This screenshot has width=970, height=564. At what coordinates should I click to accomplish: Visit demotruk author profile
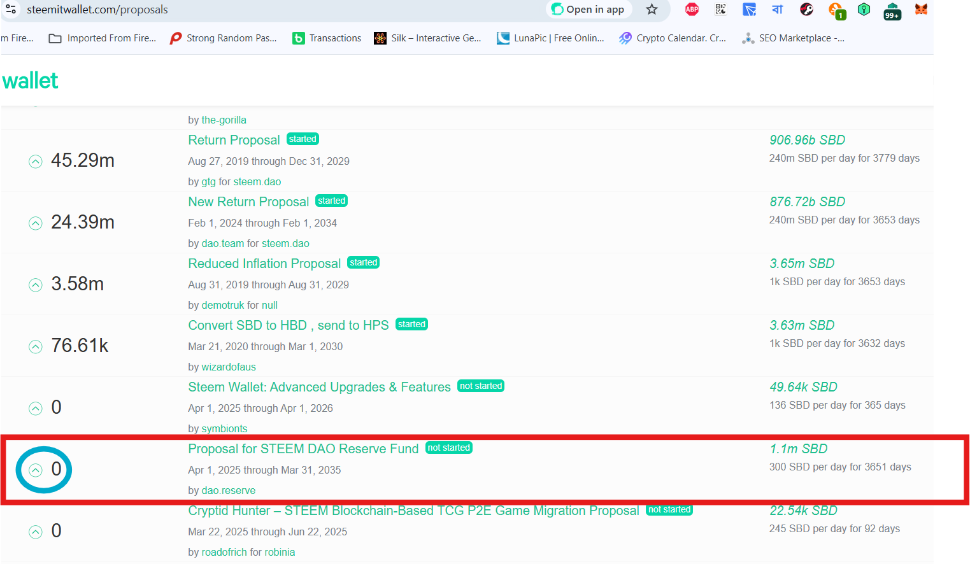pyautogui.click(x=223, y=305)
